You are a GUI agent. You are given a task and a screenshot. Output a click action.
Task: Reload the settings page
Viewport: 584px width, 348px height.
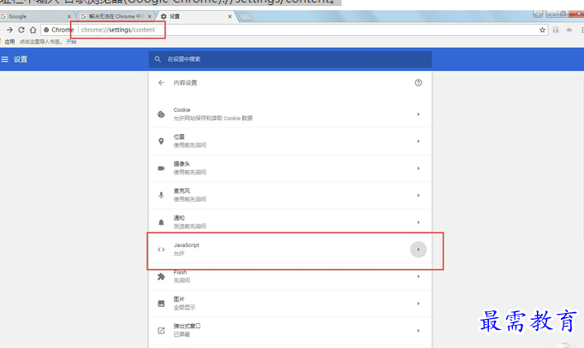(21, 30)
